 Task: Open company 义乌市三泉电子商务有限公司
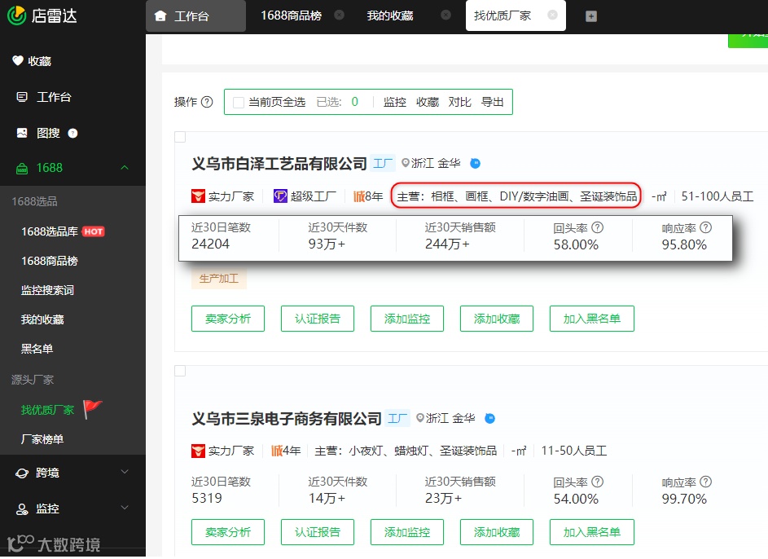click(x=287, y=419)
